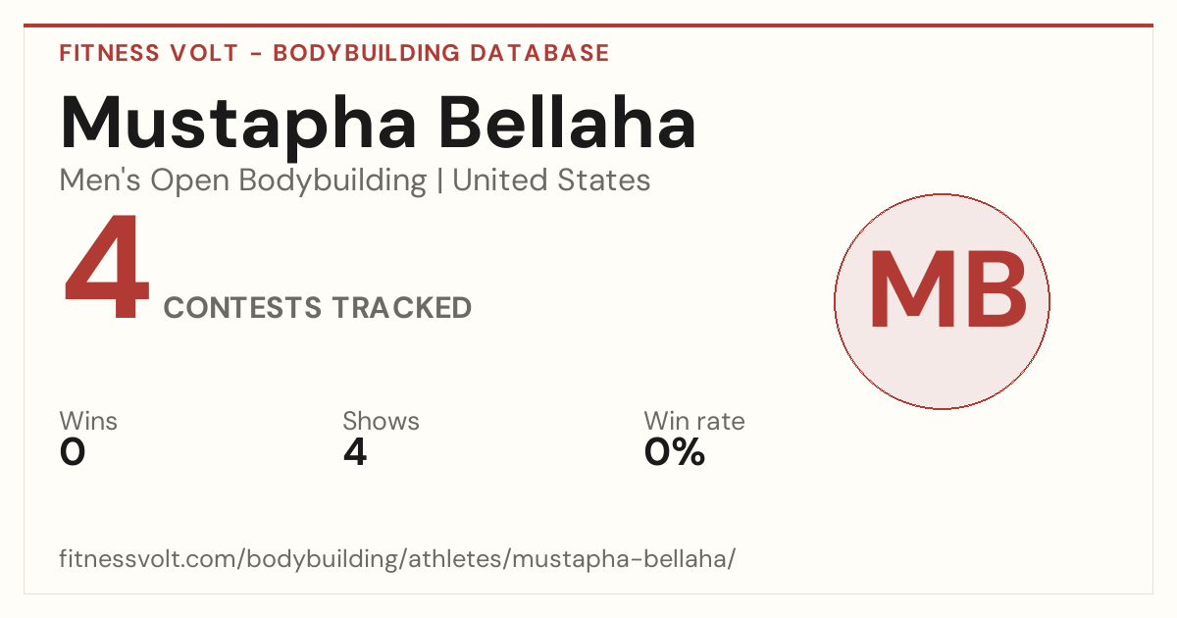Click the Win rate label

(x=694, y=422)
